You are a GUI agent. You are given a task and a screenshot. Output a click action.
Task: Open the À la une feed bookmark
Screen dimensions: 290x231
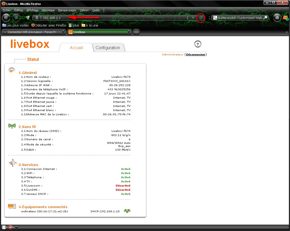[x=90, y=25]
